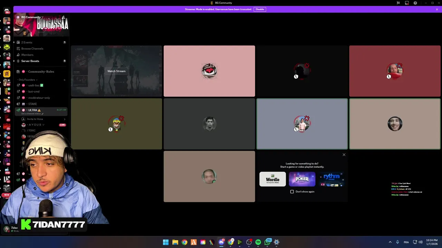
Task: Click the Watch Stream button
Action: pyautogui.click(x=116, y=71)
